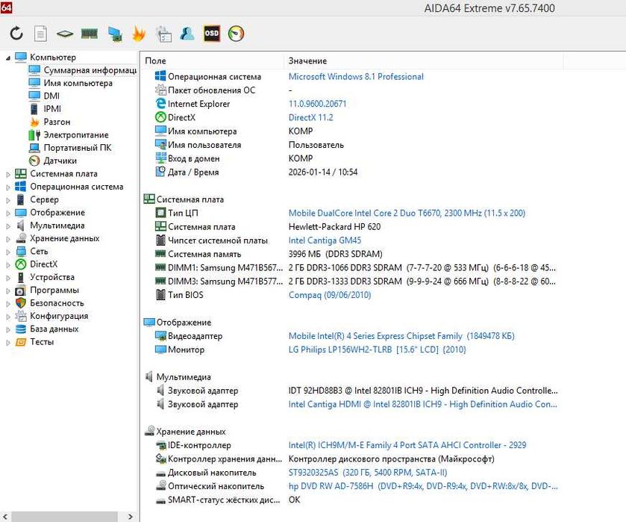Image resolution: width=626 pixels, height=522 pixels.
Task: Open the Report page icon
Action: [40, 34]
